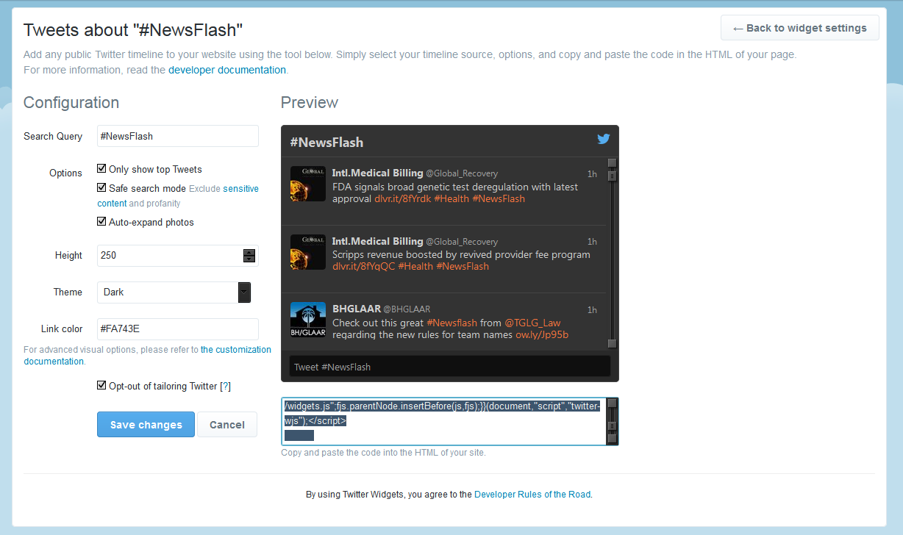Image resolution: width=903 pixels, height=535 pixels.
Task: Click the 1h timestamp on the FDA tweet
Action: click(x=592, y=174)
